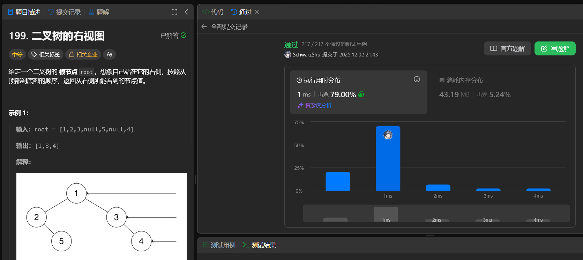583x260 pixels.
Task: Click the 1ms bar in the chart
Action: (388, 159)
